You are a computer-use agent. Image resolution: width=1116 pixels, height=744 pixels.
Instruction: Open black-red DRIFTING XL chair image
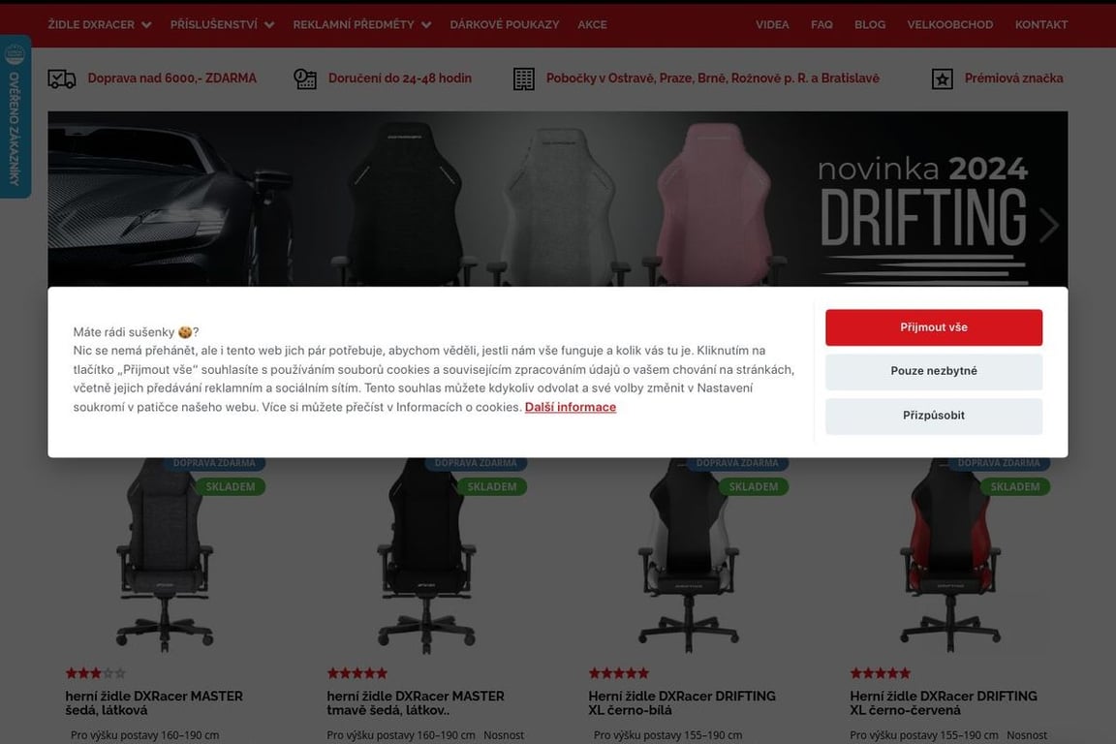pyautogui.click(x=950, y=555)
